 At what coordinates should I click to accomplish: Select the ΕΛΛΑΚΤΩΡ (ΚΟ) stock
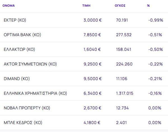tap(19, 49)
